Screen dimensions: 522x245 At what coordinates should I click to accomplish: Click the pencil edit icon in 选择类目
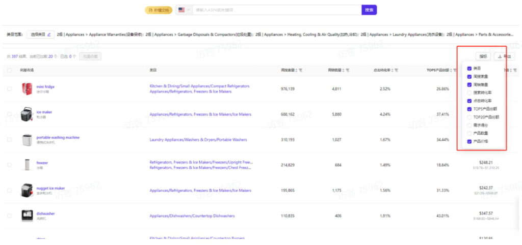(x=49, y=35)
